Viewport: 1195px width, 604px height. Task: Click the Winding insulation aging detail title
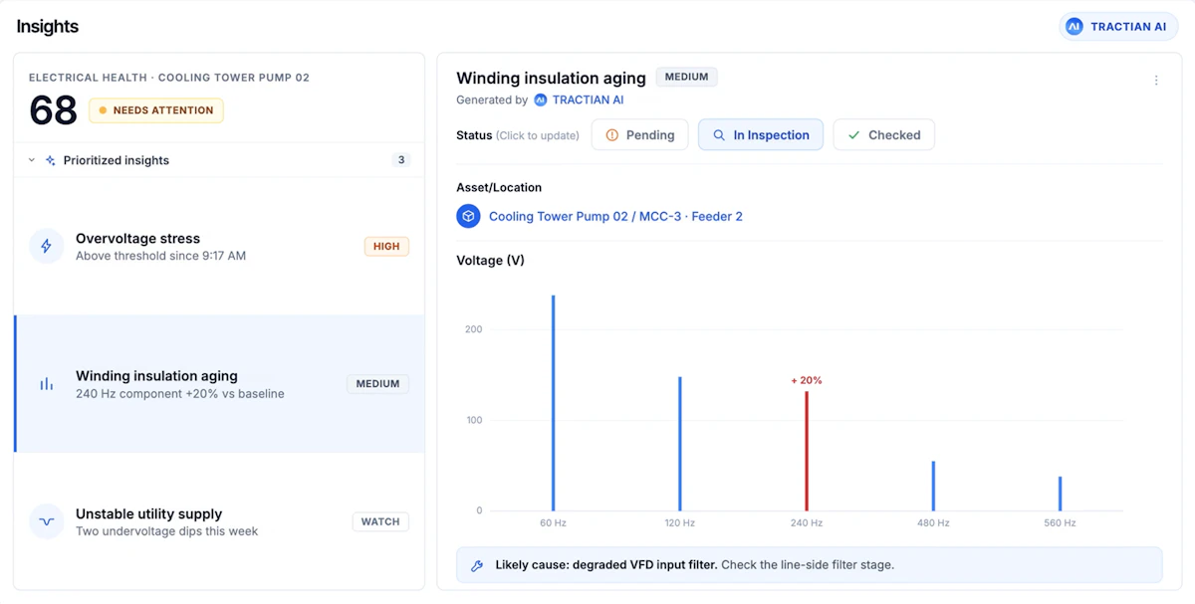point(551,78)
